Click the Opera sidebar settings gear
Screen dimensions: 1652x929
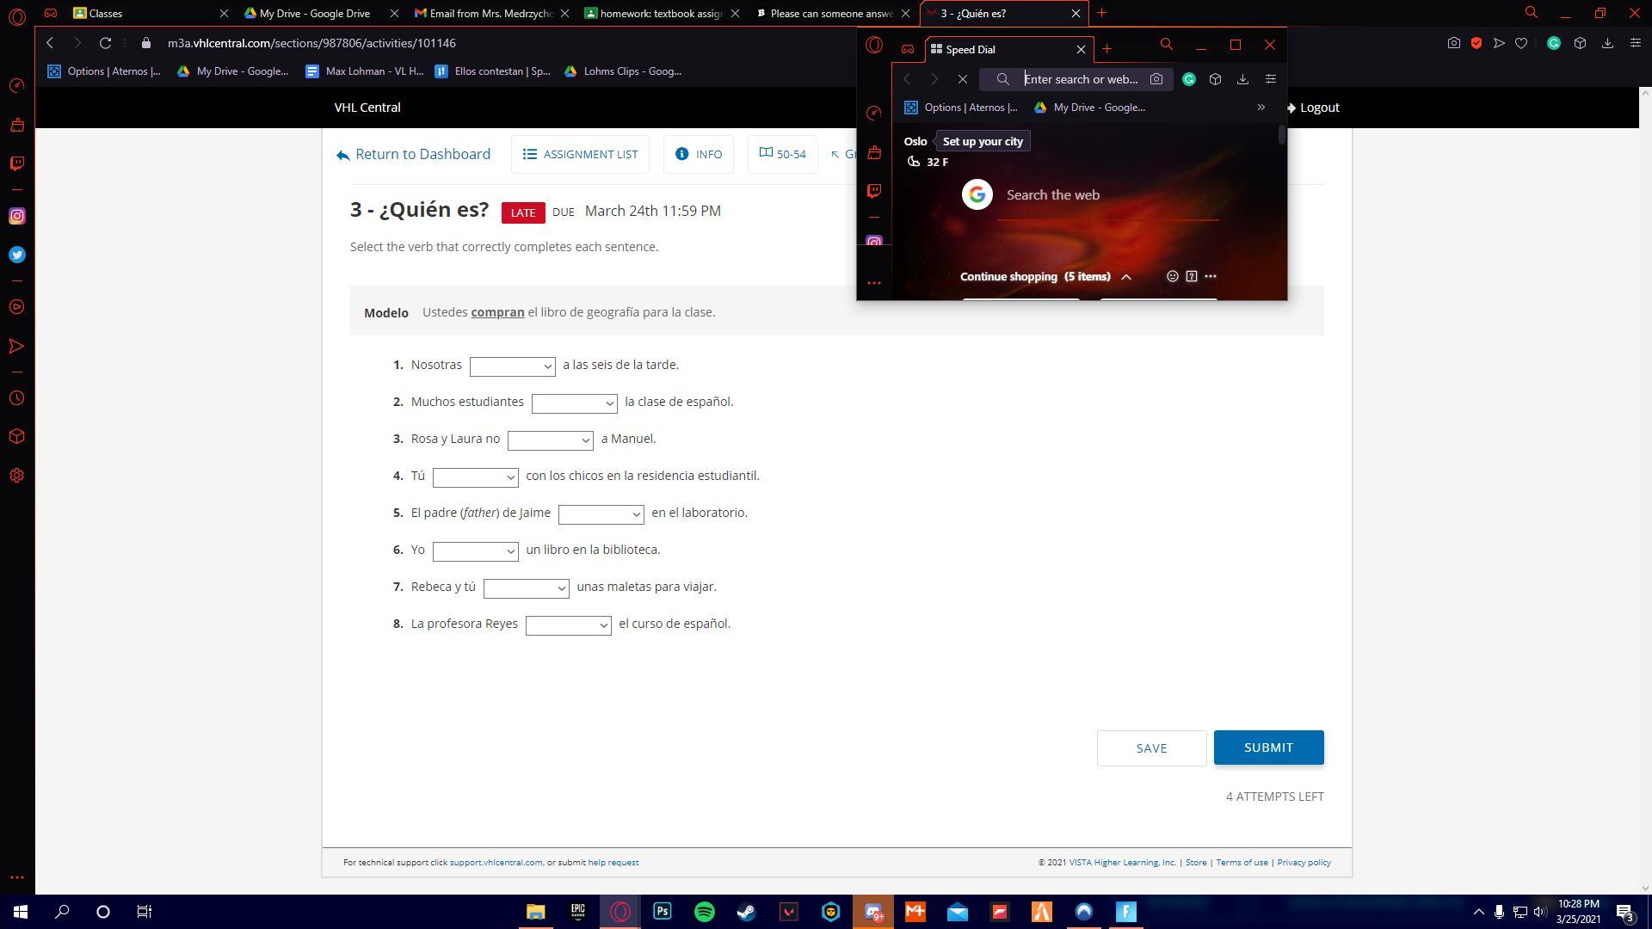tap(17, 476)
